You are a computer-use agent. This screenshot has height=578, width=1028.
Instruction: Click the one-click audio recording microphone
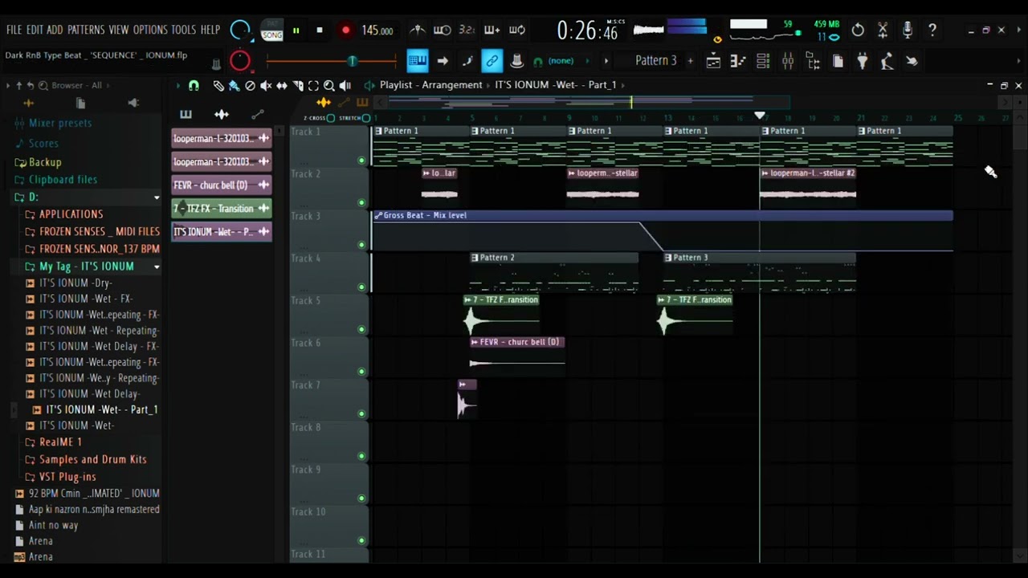click(908, 31)
